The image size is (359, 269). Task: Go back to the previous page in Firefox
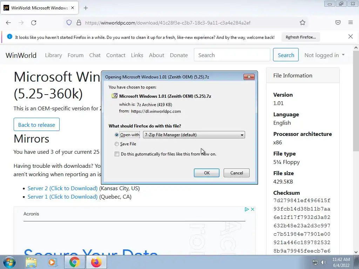click(8, 23)
